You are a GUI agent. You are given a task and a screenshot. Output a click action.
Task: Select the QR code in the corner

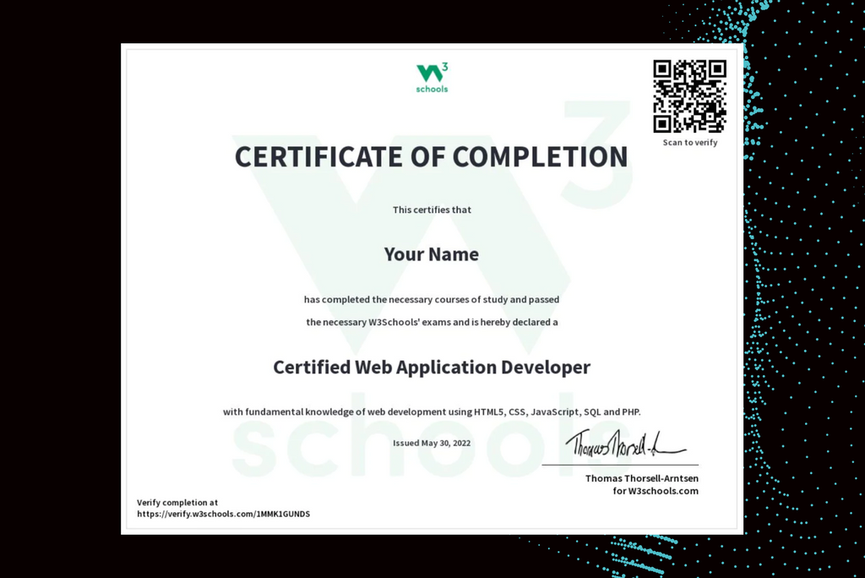690,95
